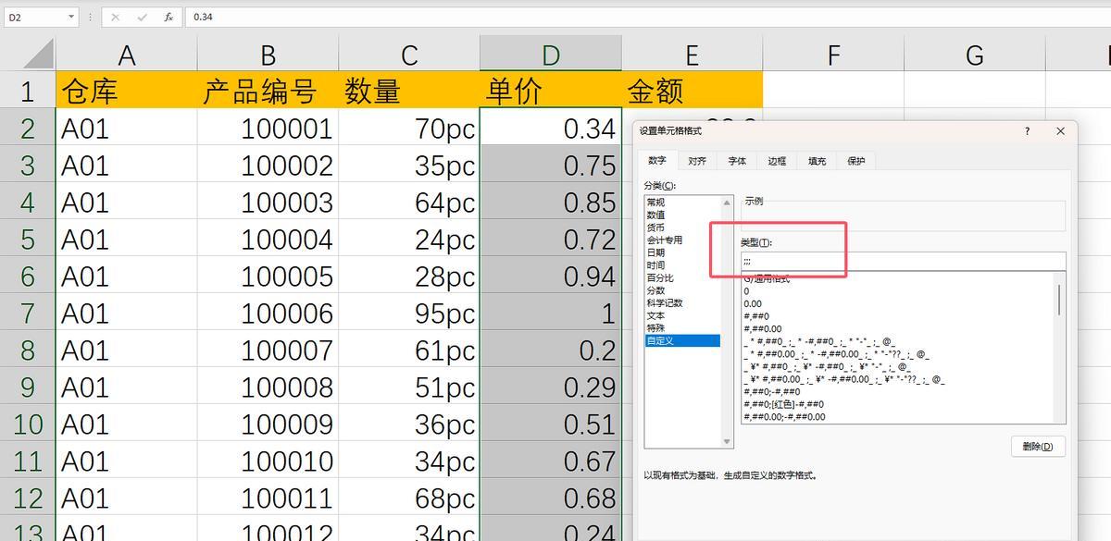The width and height of the screenshot is (1111, 541).
Task: Click the unit price cell 0.34
Action: [x=551, y=128]
